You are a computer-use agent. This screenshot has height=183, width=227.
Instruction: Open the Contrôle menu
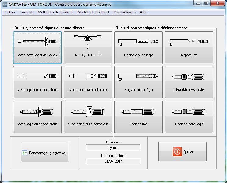27,12
